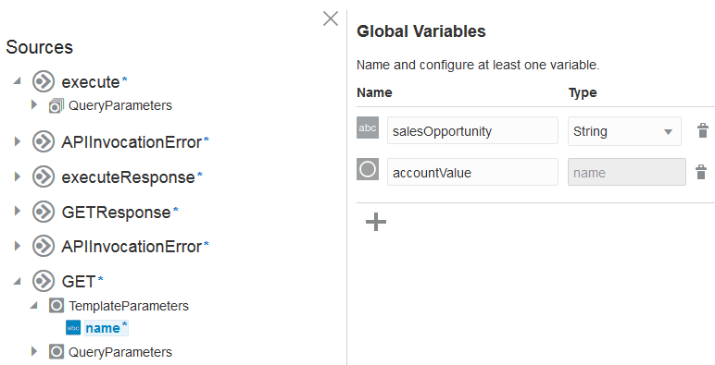Select QueryParameters label under execute
Screen dimensions: 715x365
click(120, 105)
